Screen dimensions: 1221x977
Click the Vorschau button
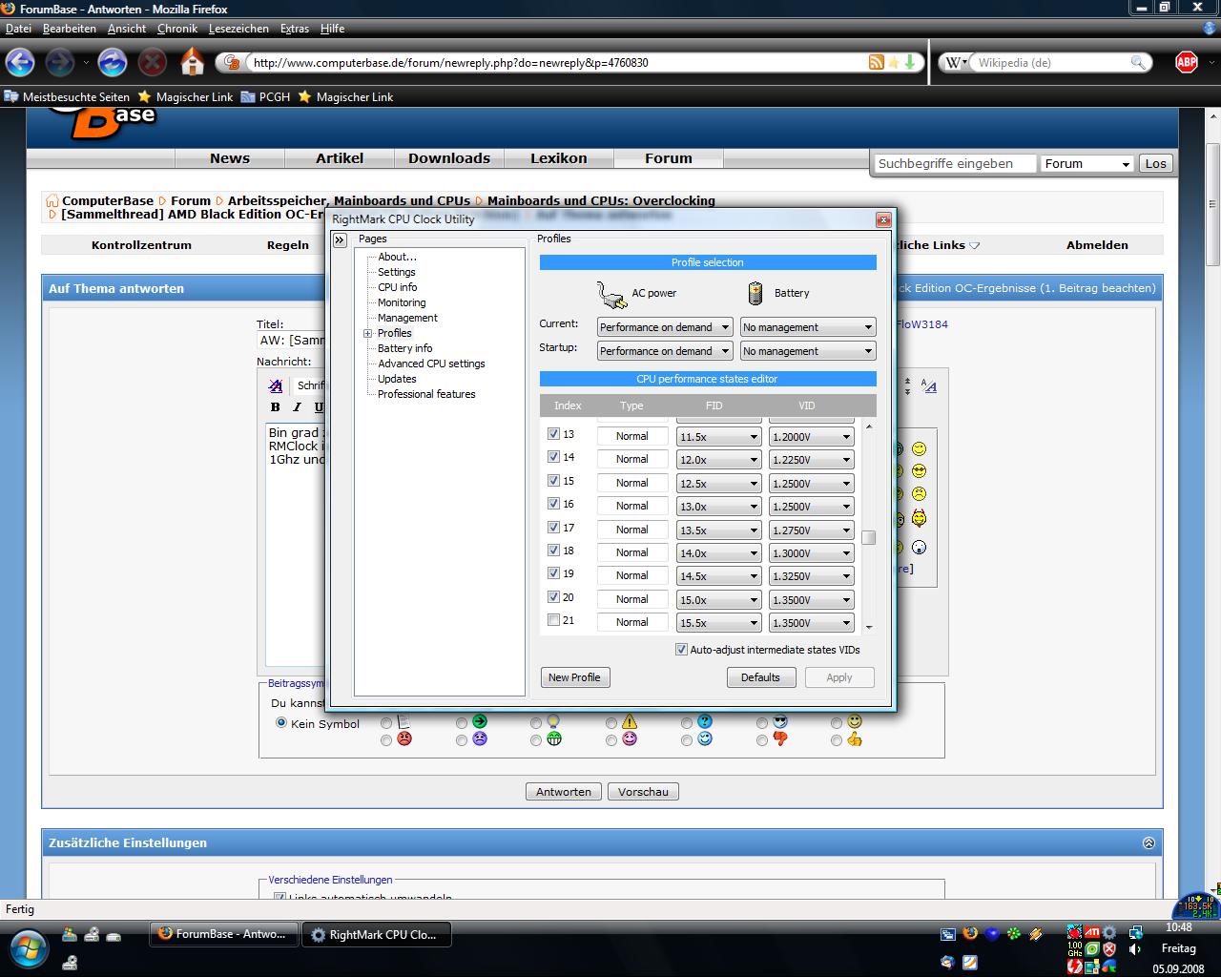tap(643, 792)
